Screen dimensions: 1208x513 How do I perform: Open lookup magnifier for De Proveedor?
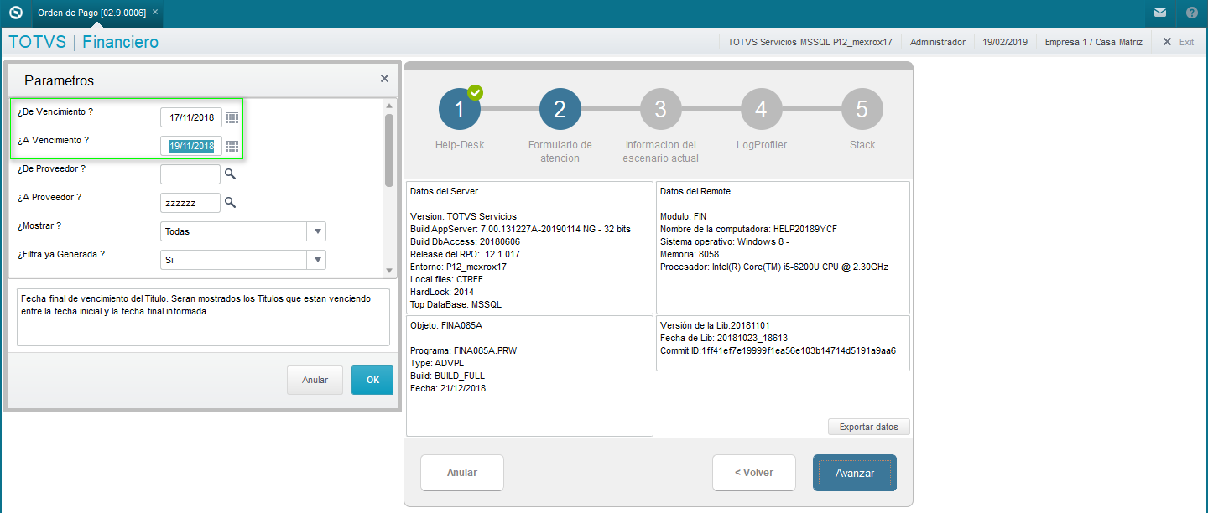tap(230, 174)
